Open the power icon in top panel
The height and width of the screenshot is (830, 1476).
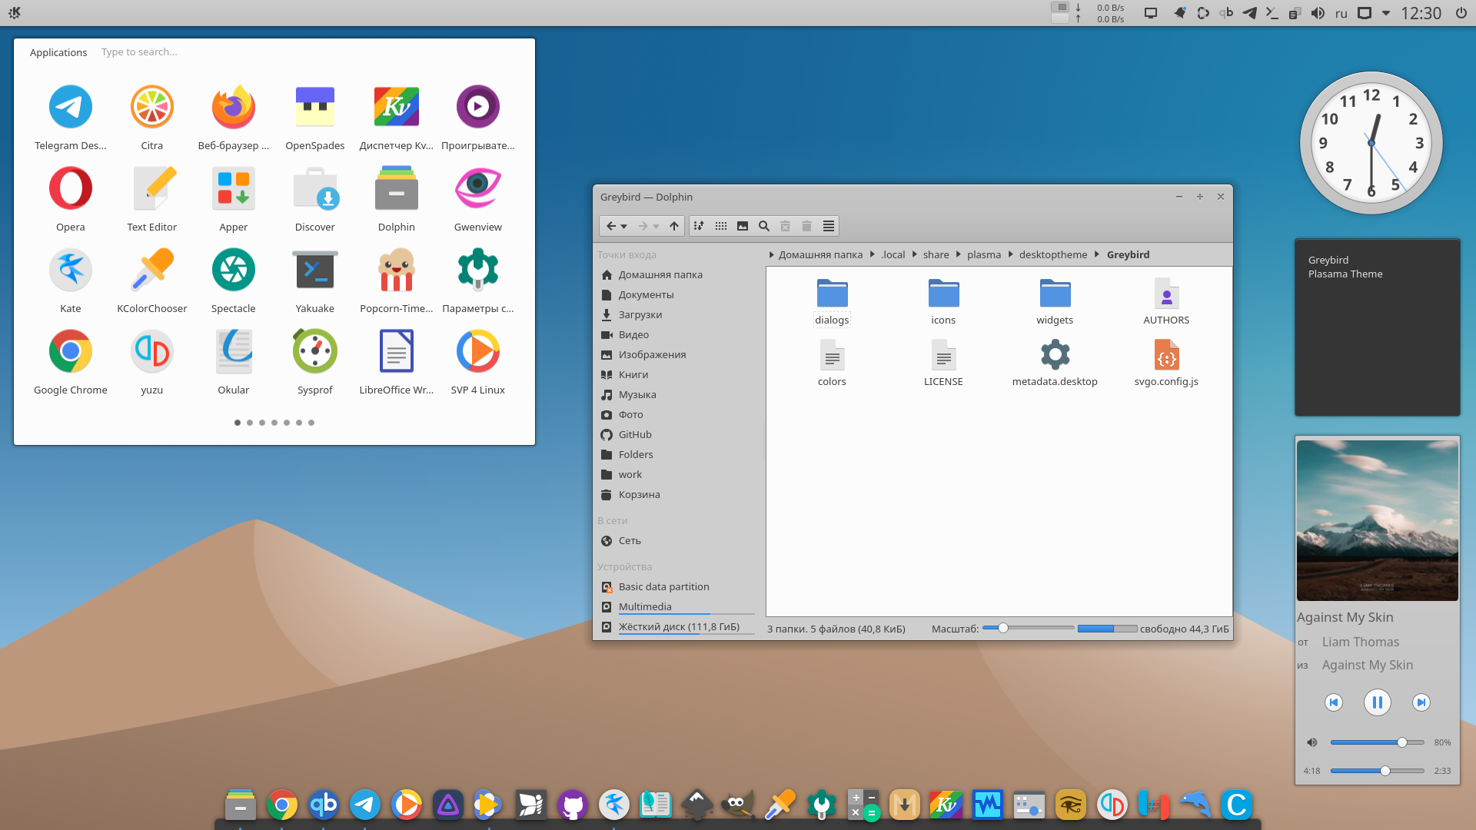tap(1461, 13)
